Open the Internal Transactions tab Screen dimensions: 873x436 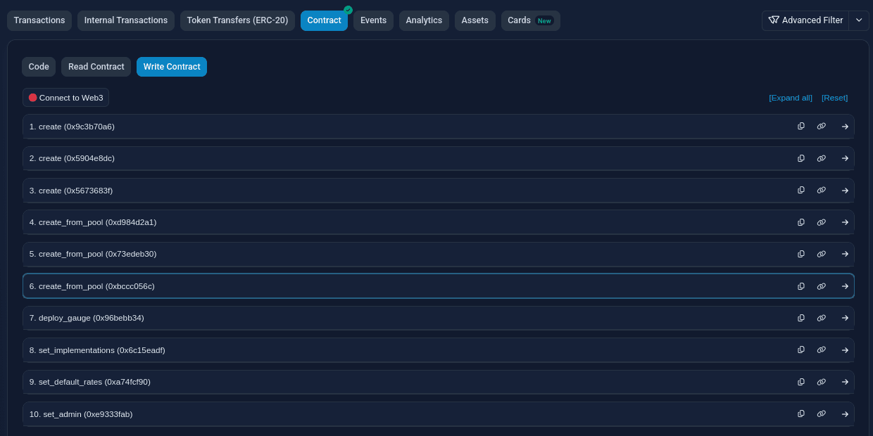(126, 20)
